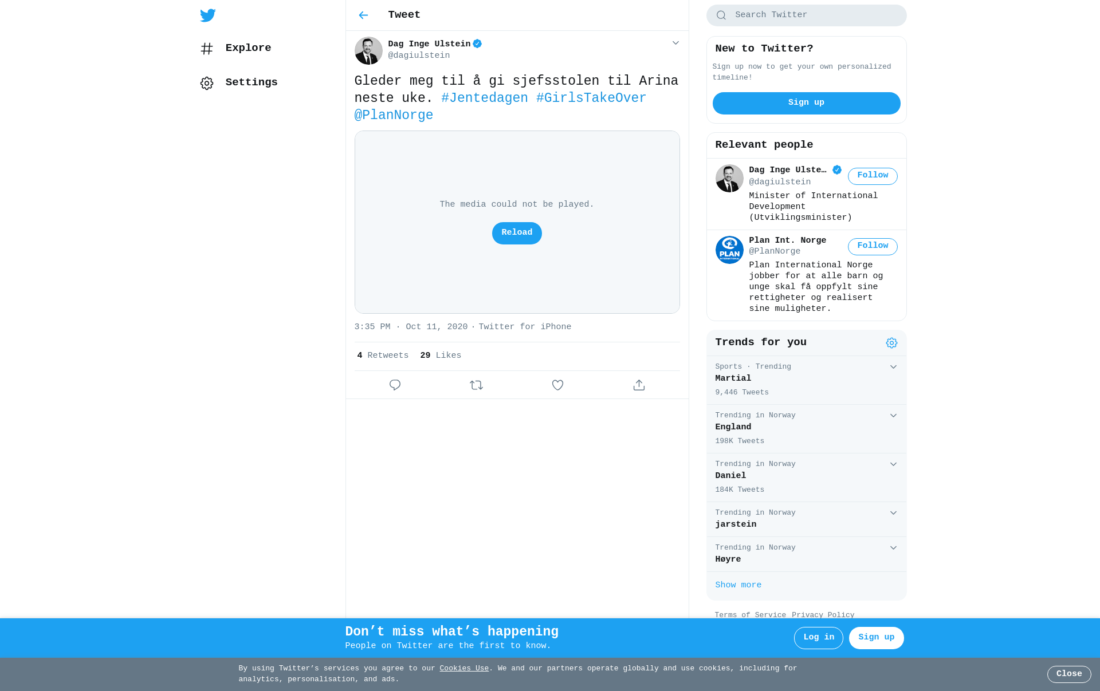
Task: Click Dag Inge Ulstein's tweet avatar
Action: (368, 50)
